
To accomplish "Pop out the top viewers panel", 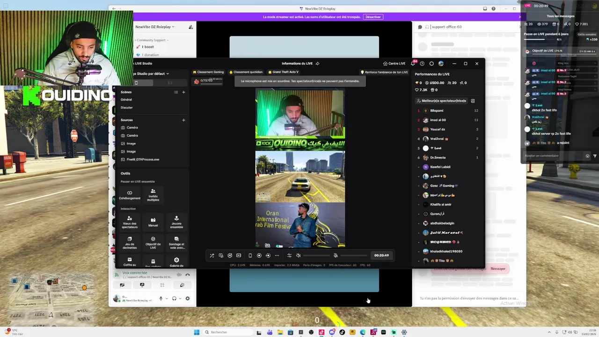I will coord(473,101).
